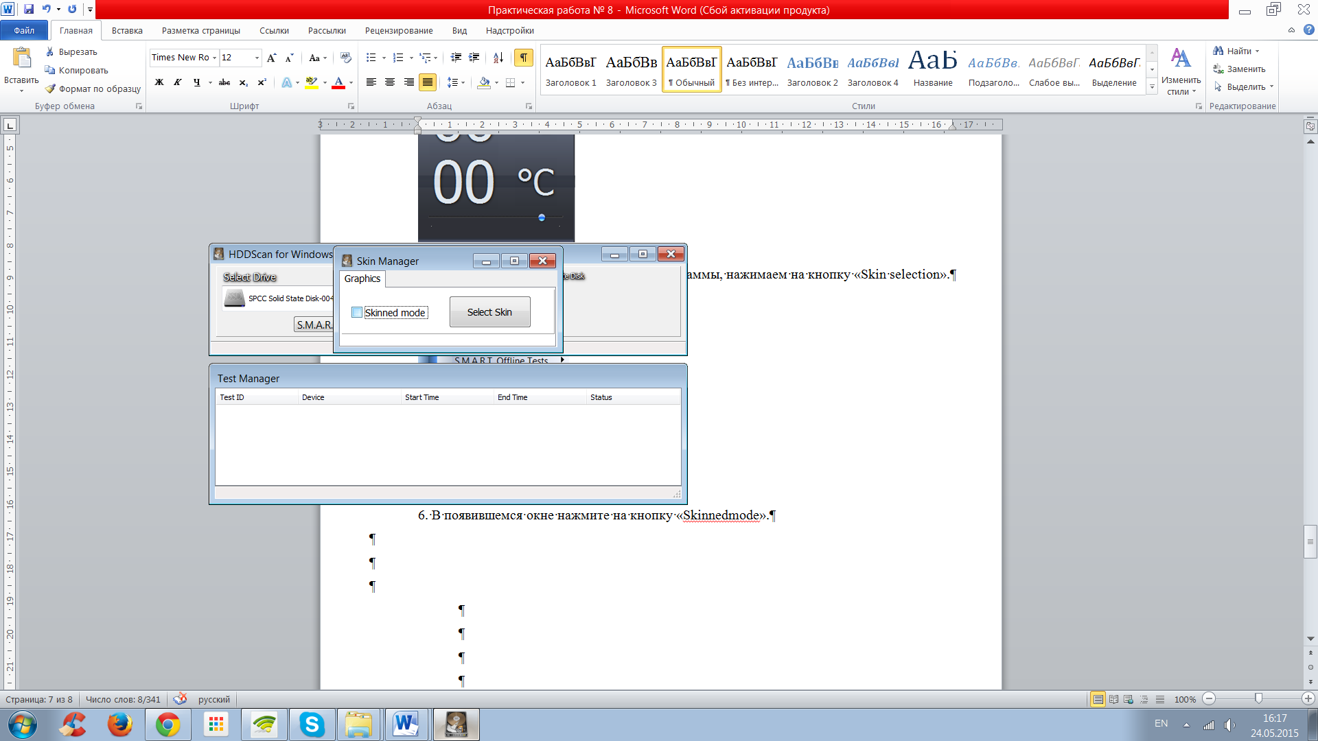1318x741 pixels.
Task: Save the document from Quick Access toolbar
Action: (29, 9)
